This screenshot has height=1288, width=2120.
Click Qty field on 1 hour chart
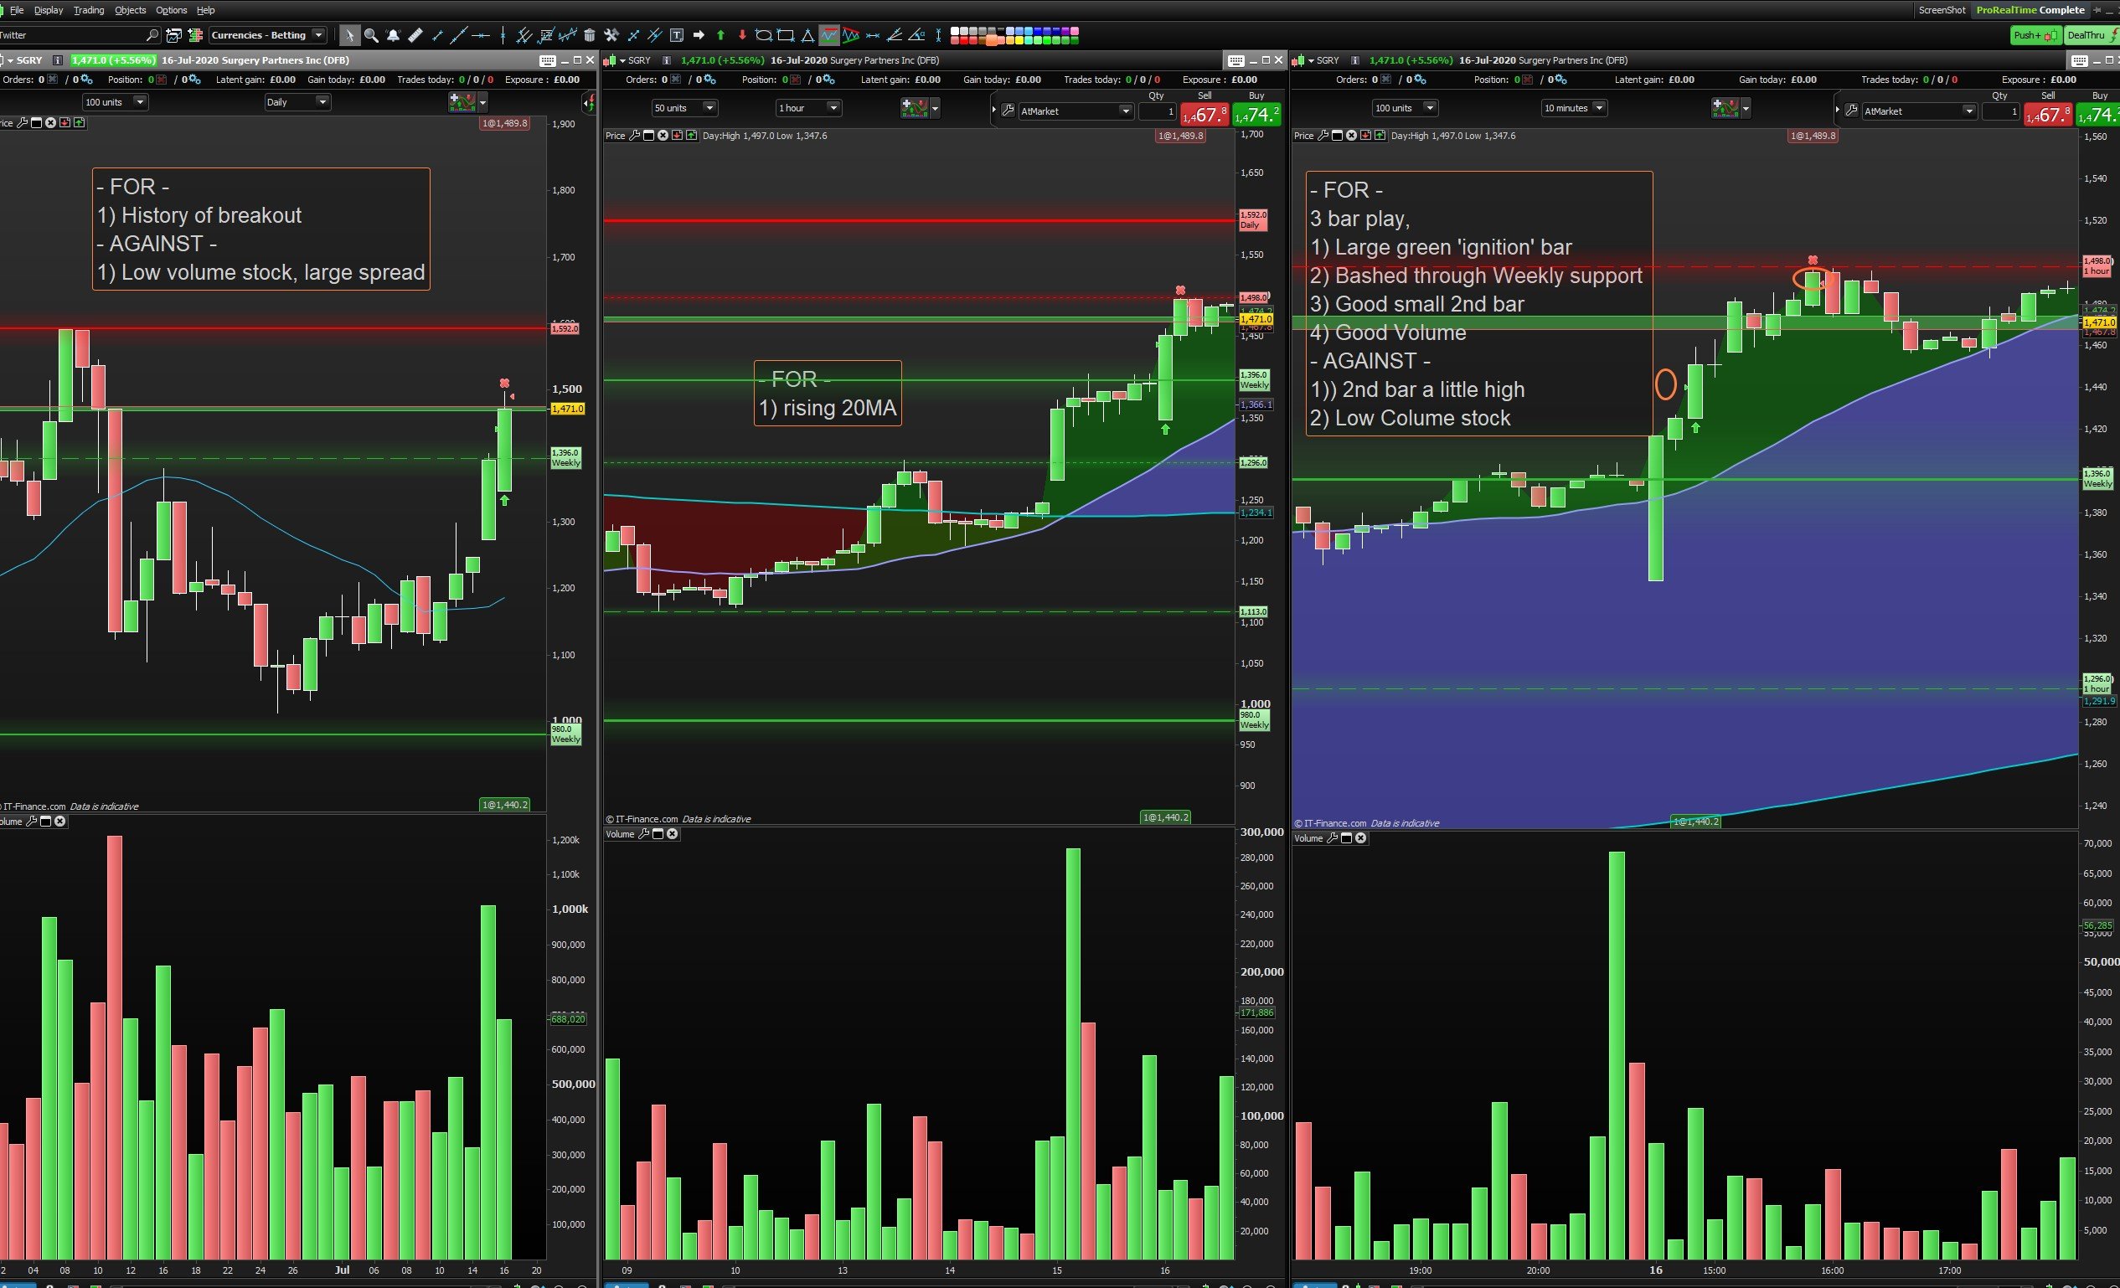pos(1158,111)
